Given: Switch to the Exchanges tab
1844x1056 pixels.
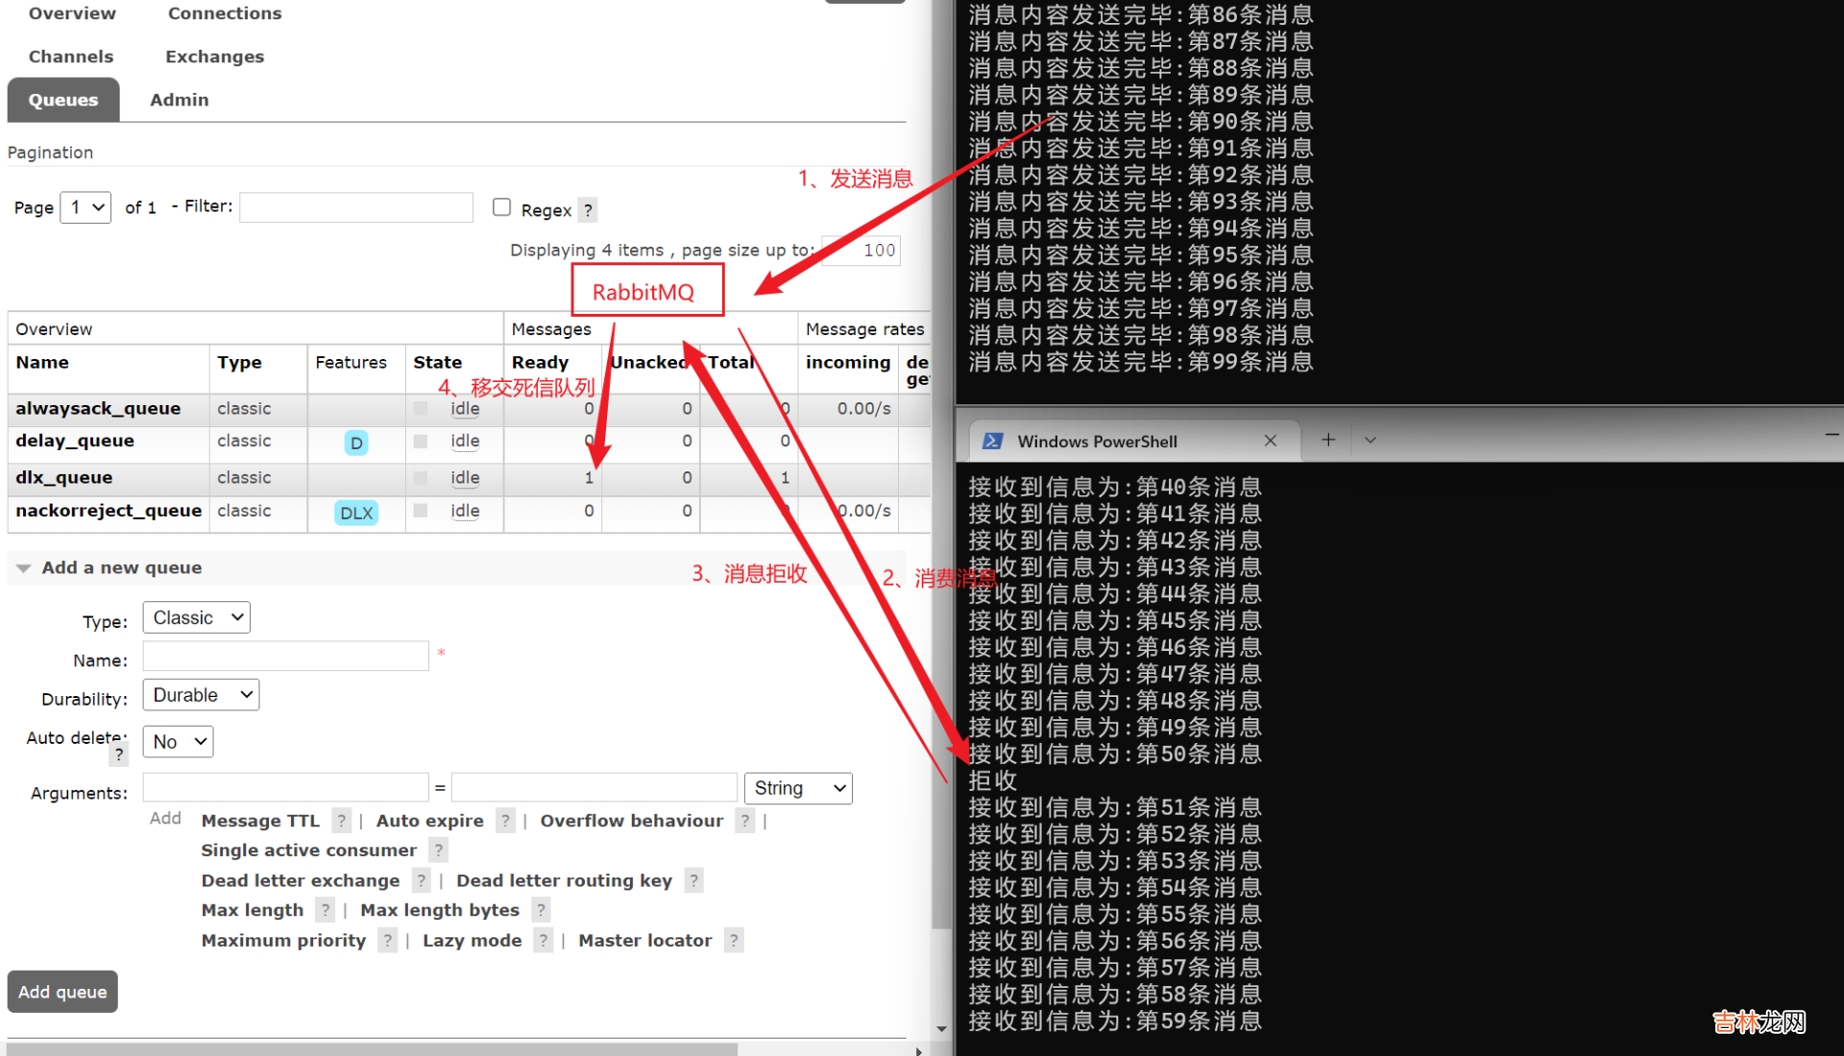Looking at the screenshot, I should click(x=214, y=57).
